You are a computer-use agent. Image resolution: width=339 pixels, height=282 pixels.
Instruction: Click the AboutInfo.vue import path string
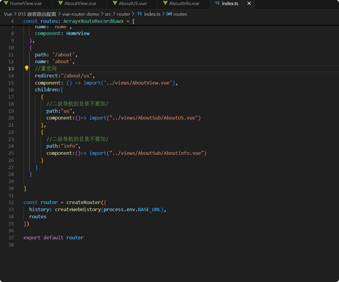156,153
